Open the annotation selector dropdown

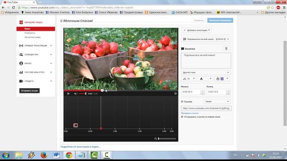[x=206, y=39]
